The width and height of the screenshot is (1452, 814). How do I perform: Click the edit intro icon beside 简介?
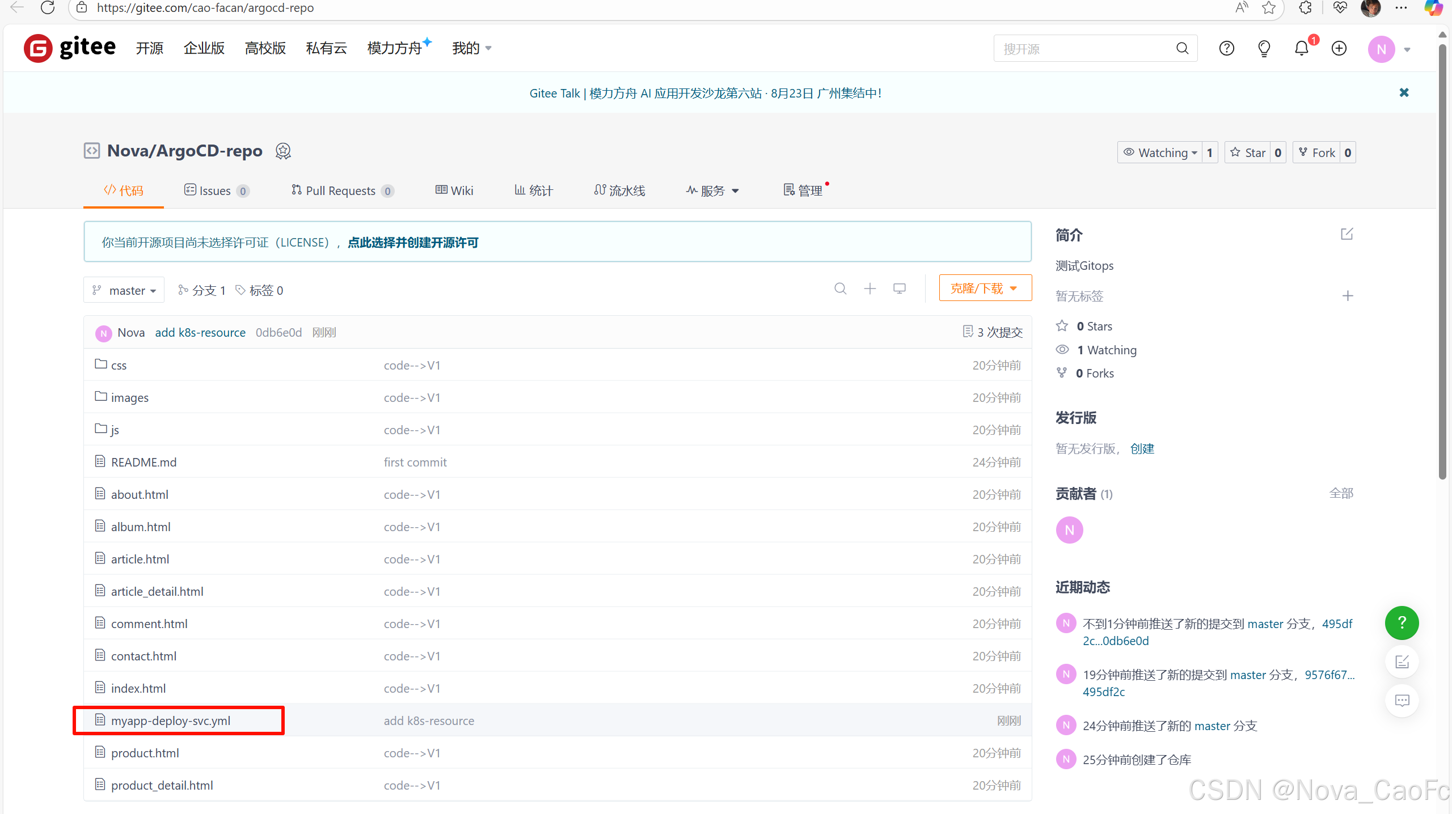pos(1347,234)
